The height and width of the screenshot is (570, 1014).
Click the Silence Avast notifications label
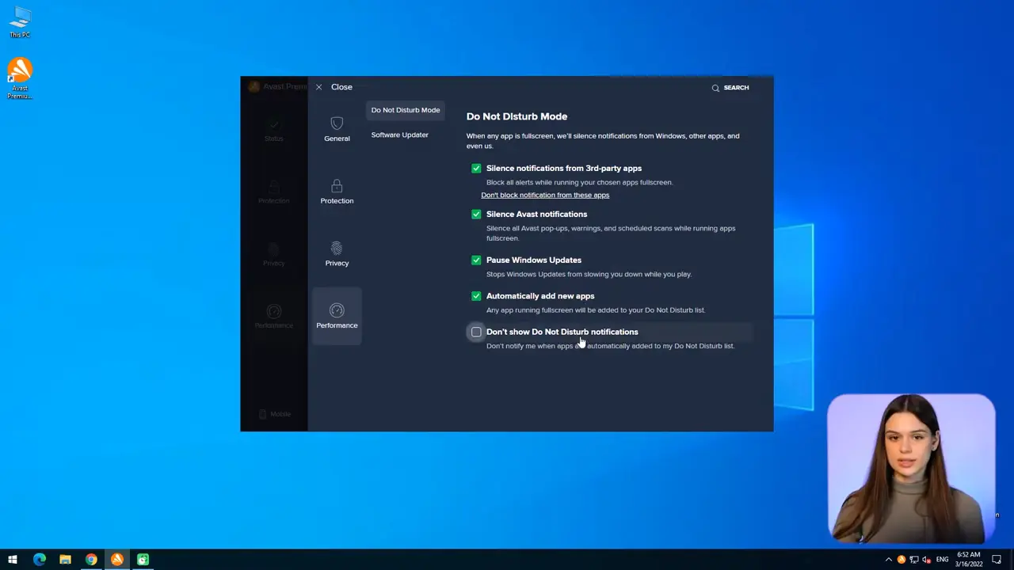point(536,214)
